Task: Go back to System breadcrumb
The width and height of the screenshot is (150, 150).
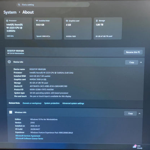Action: point(10,12)
